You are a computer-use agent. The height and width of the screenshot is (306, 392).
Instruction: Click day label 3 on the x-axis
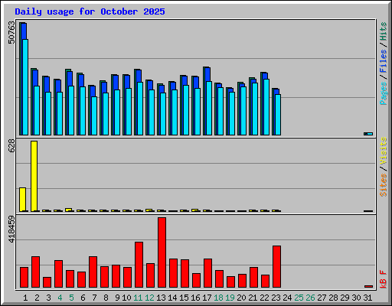pos(48,298)
